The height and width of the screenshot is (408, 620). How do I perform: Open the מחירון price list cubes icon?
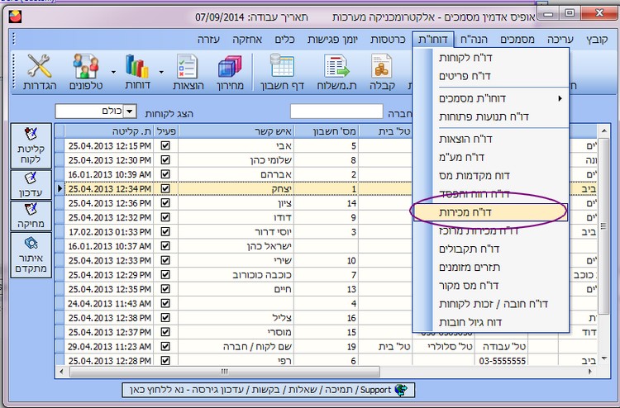[x=230, y=73]
